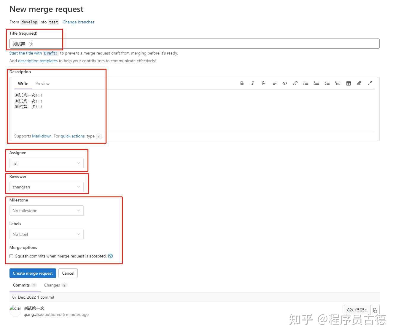Switch to the Preview tab

coord(42,84)
